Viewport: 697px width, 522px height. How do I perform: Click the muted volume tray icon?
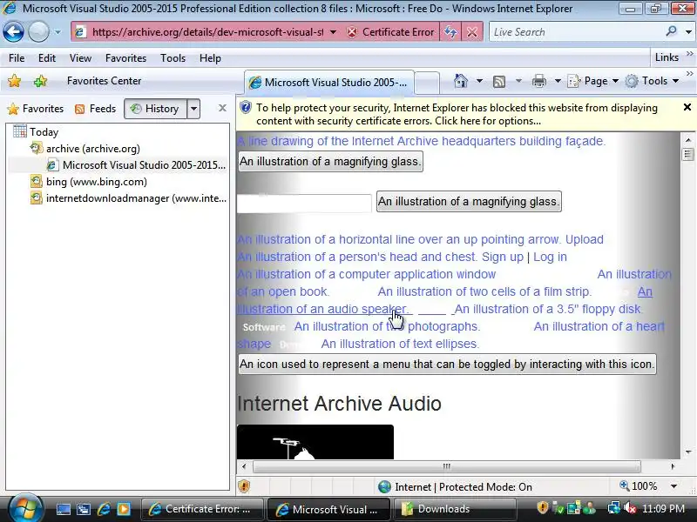click(x=630, y=508)
